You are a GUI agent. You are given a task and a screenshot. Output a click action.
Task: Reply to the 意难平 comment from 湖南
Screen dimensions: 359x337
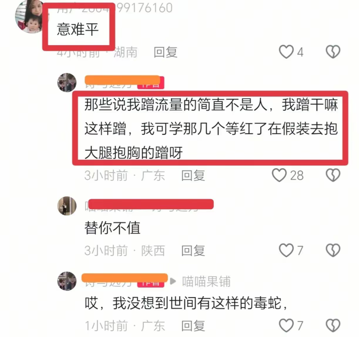point(166,52)
